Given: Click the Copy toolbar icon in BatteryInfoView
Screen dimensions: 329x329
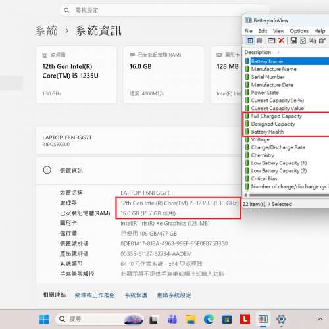Looking at the screenshot, I should tap(313, 41).
